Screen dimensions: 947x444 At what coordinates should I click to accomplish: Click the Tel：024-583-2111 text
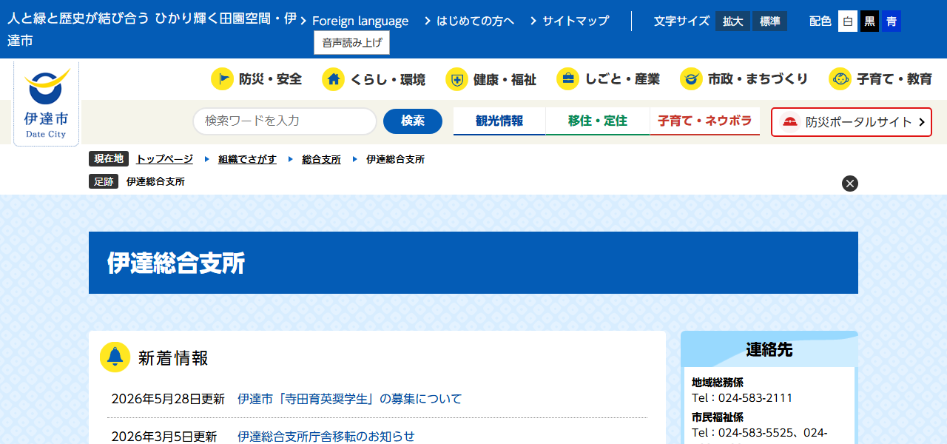click(x=742, y=398)
